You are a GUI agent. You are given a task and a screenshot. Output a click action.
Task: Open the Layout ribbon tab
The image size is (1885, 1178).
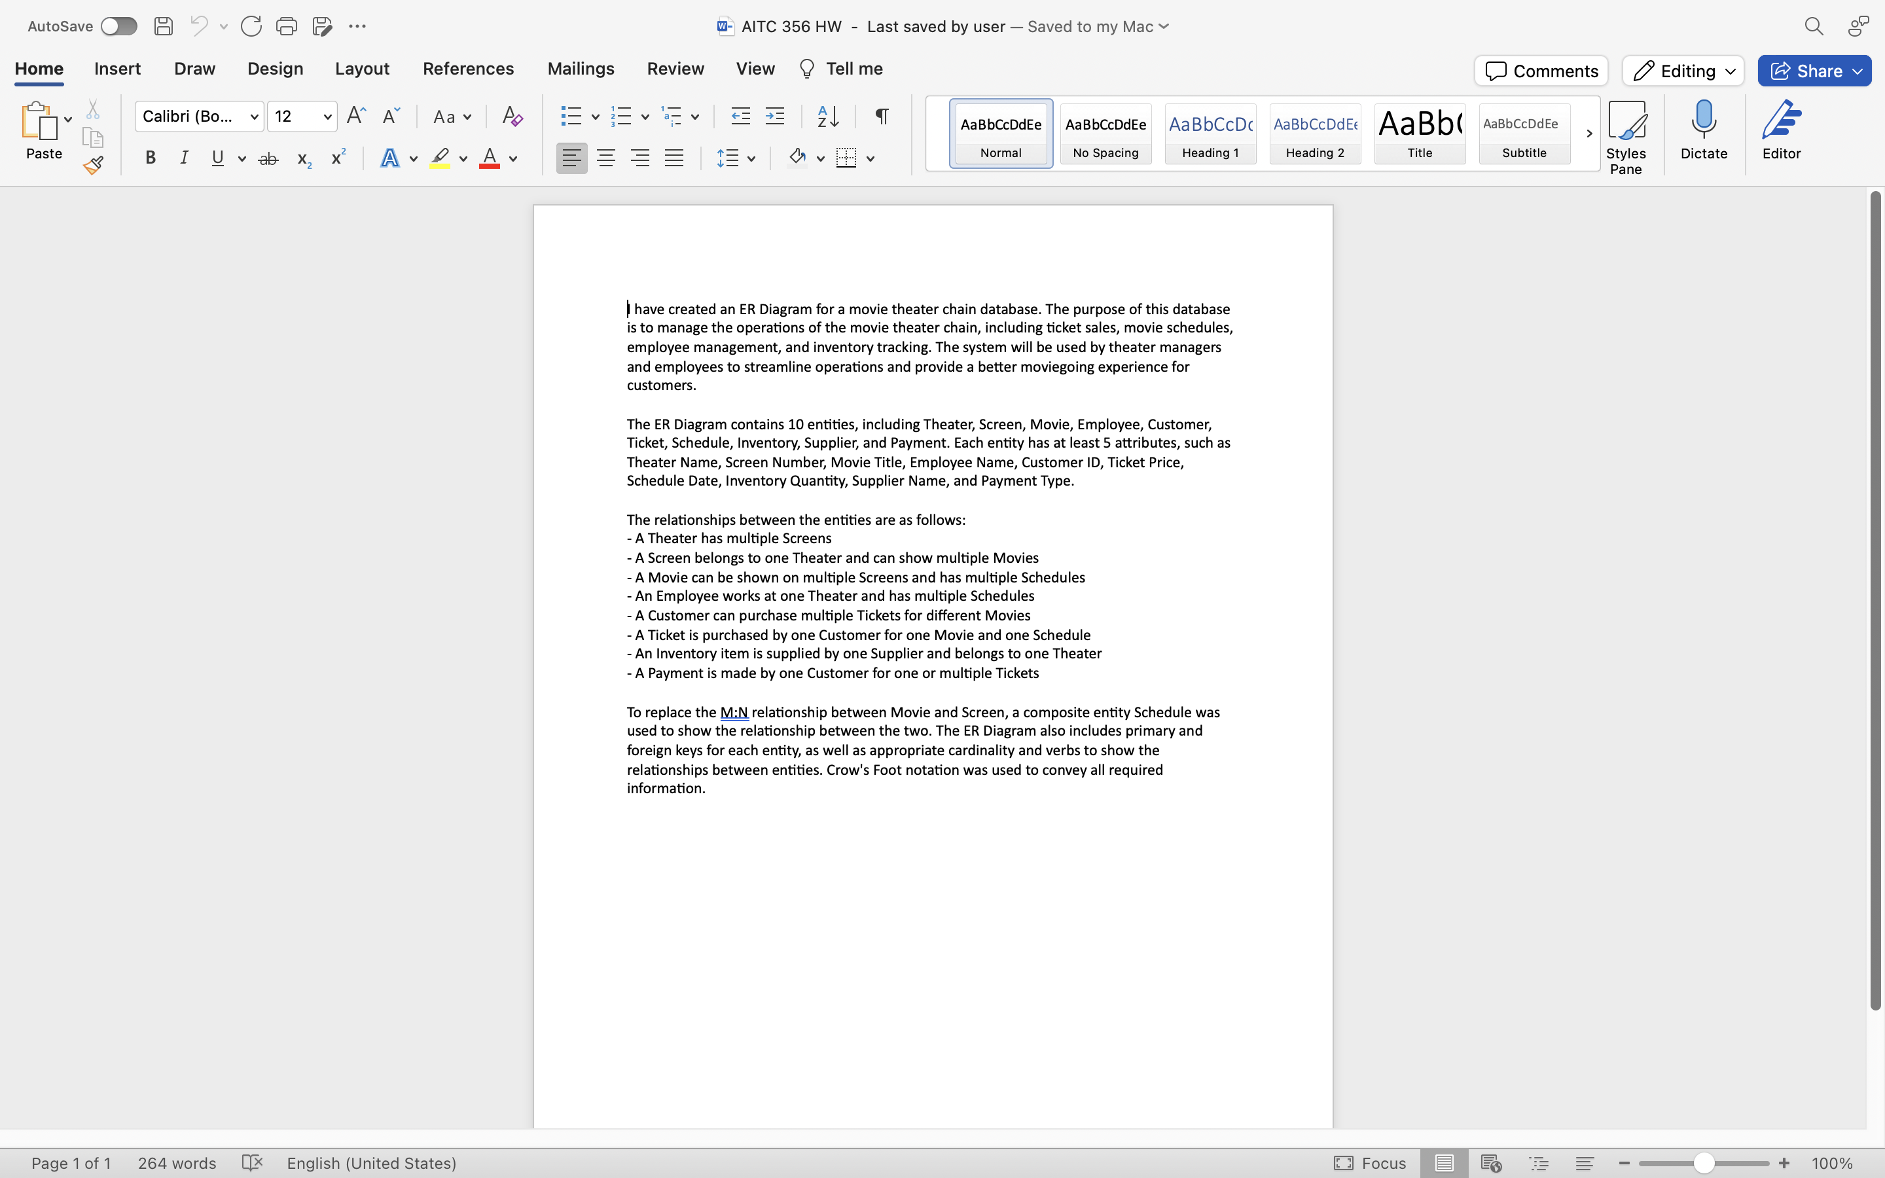pyautogui.click(x=362, y=69)
